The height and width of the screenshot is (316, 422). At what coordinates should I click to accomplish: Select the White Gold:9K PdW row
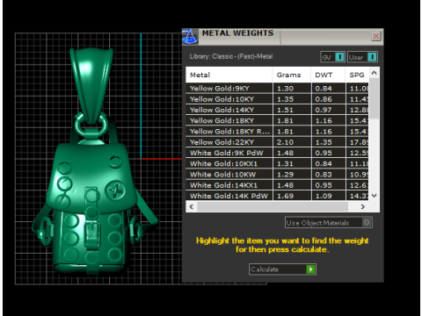click(x=277, y=153)
